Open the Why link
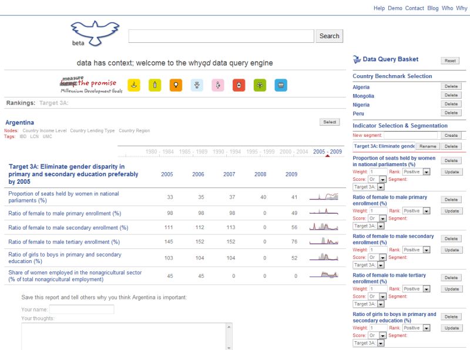Image resolution: width=470 pixels, height=350 pixels. (462, 8)
